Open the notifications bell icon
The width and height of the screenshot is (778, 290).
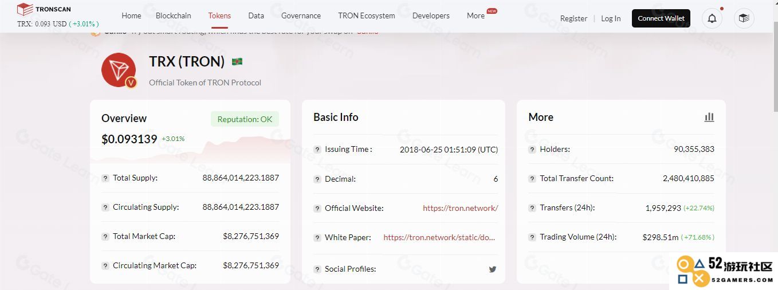tap(712, 18)
